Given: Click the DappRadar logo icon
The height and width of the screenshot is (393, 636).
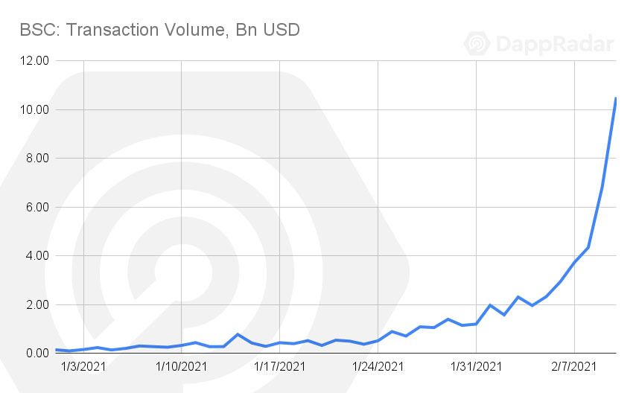Looking at the screenshot, I should pyautogui.click(x=477, y=44).
